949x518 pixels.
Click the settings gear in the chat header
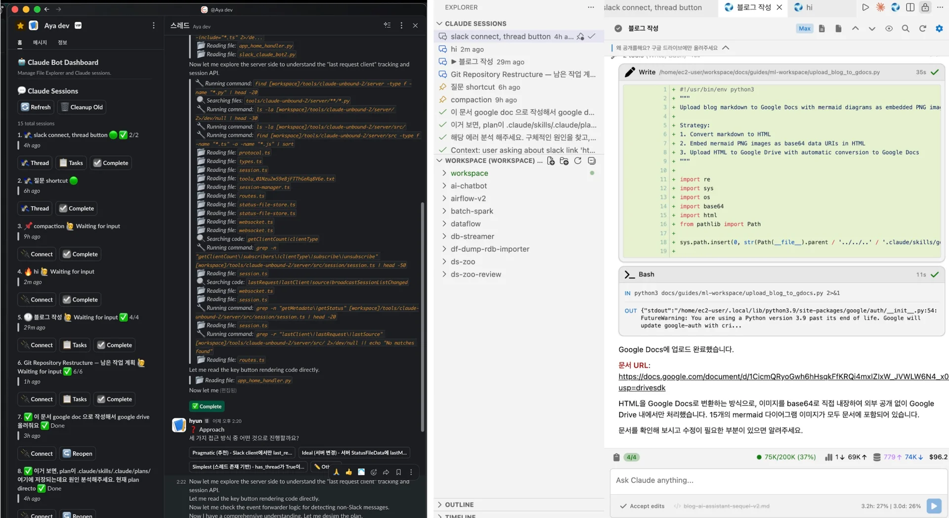click(939, 29)
